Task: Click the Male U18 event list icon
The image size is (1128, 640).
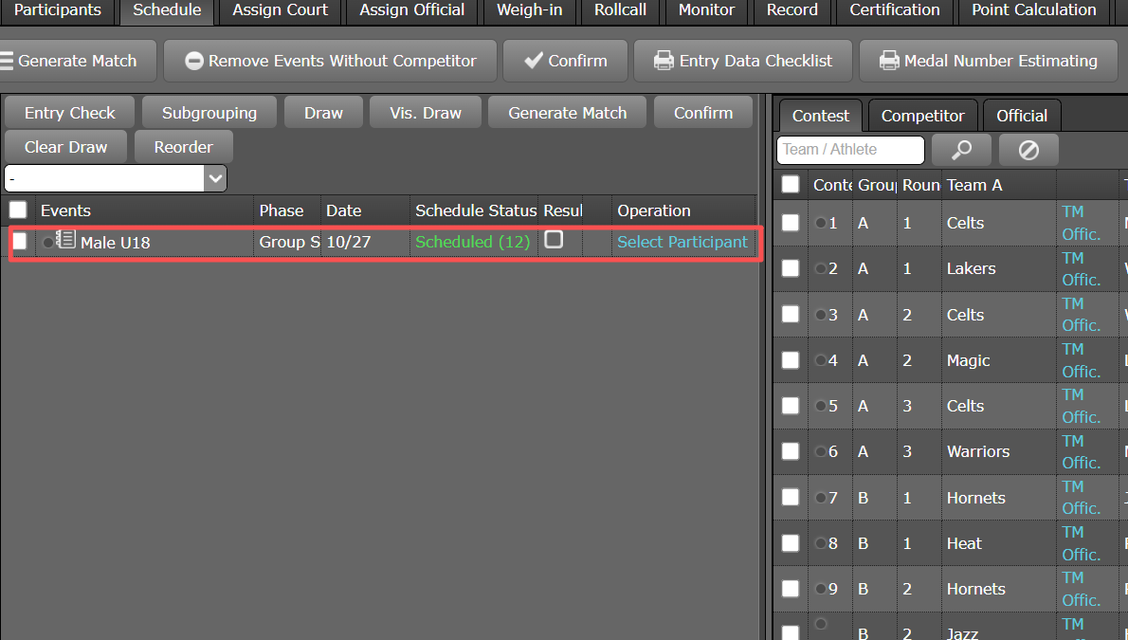Action: pos(65,240)
